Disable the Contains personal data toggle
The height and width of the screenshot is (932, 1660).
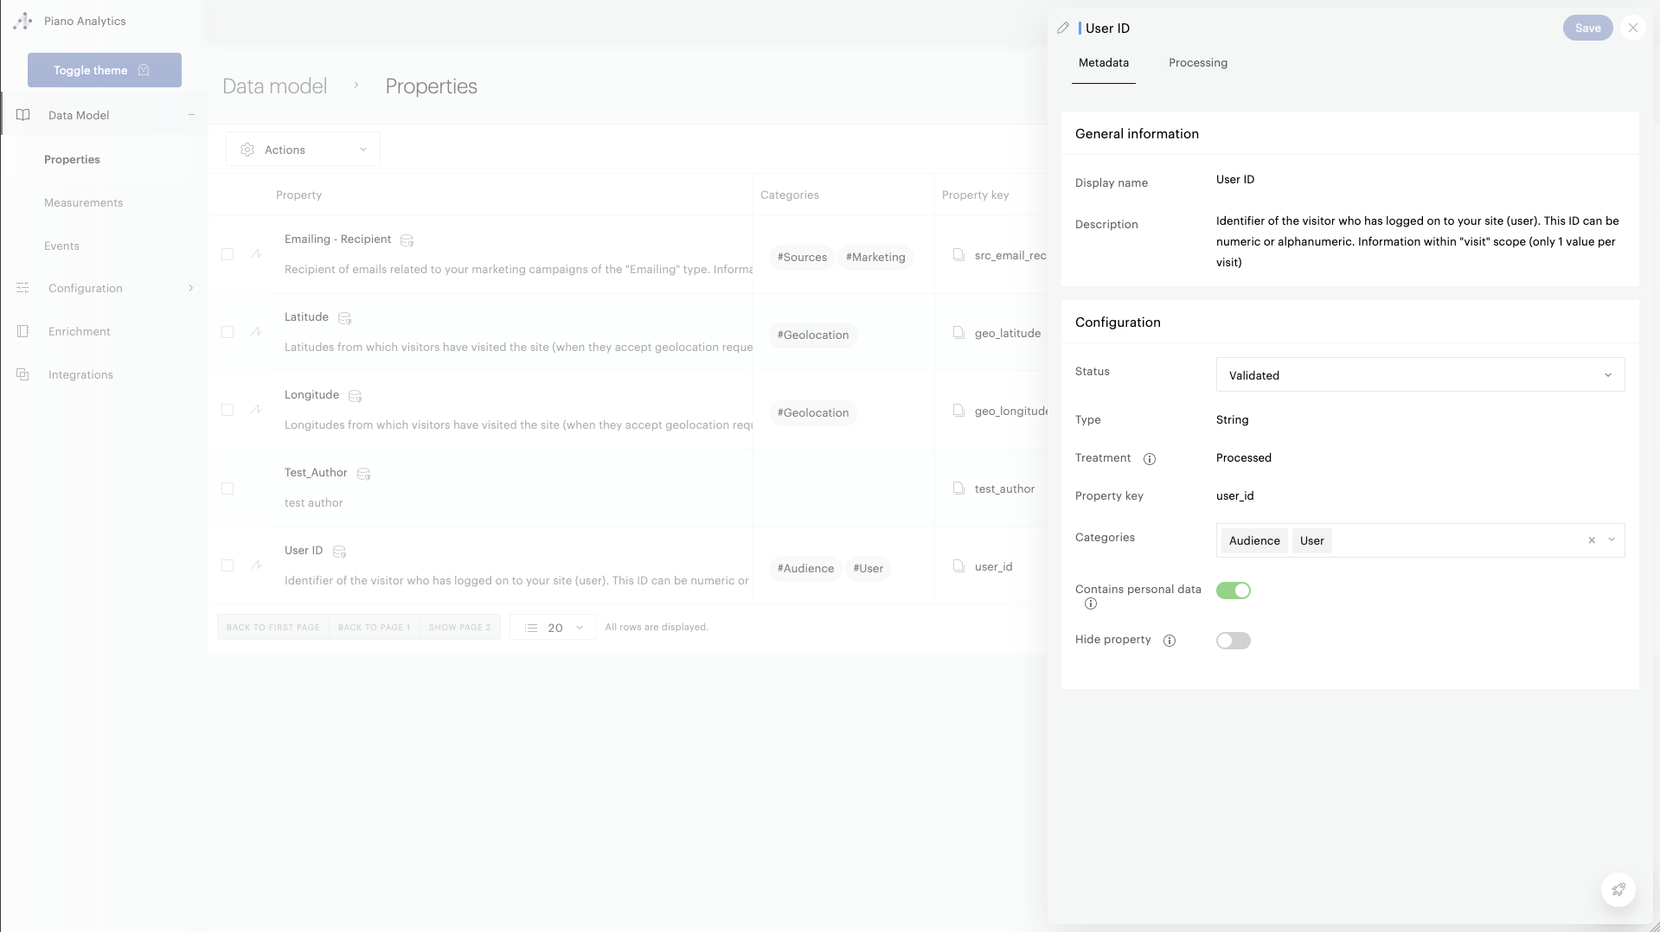1233,590
